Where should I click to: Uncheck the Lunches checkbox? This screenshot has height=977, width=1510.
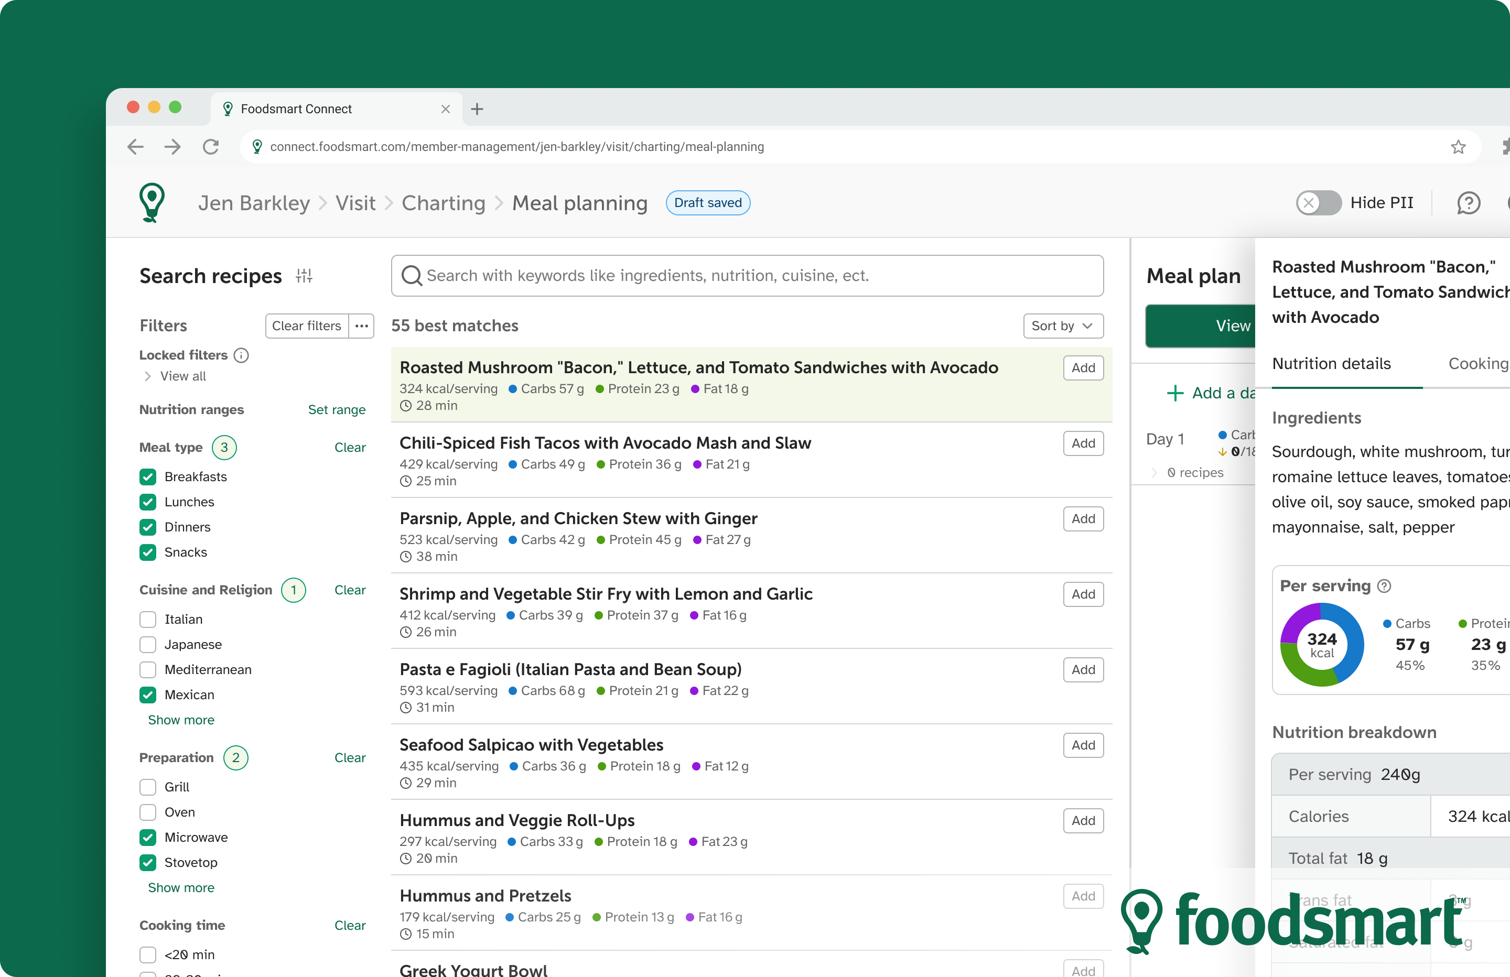click(148, 503)
